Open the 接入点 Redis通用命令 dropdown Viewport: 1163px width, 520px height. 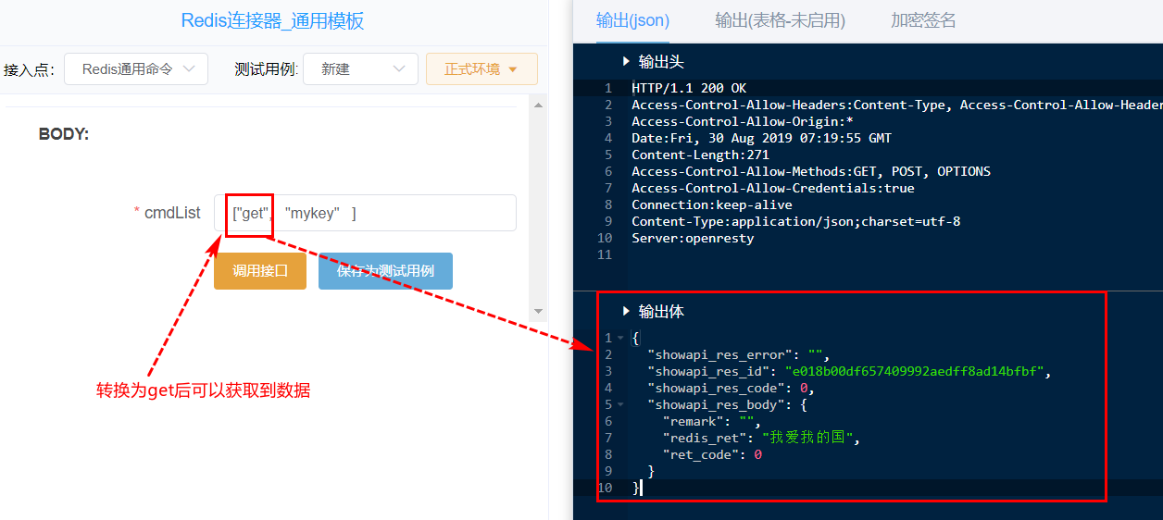(136, 69)
